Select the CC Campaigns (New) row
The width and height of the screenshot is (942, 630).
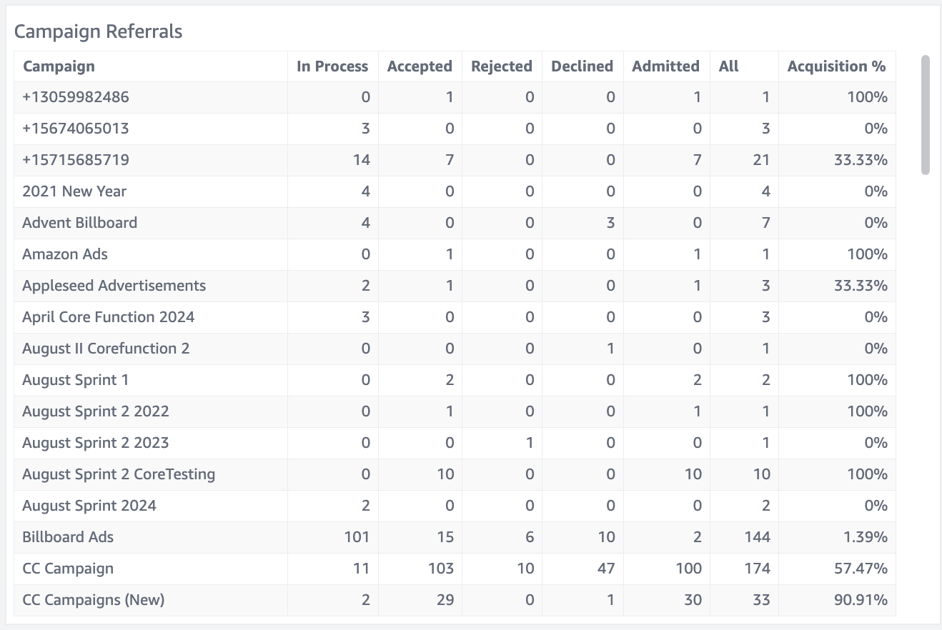tap(455, 600)
